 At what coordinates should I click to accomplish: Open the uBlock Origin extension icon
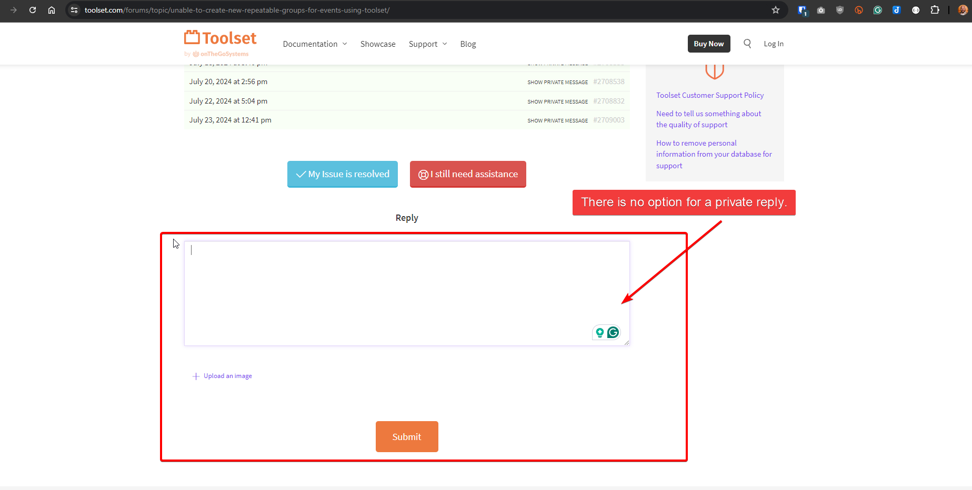point(840,10)
